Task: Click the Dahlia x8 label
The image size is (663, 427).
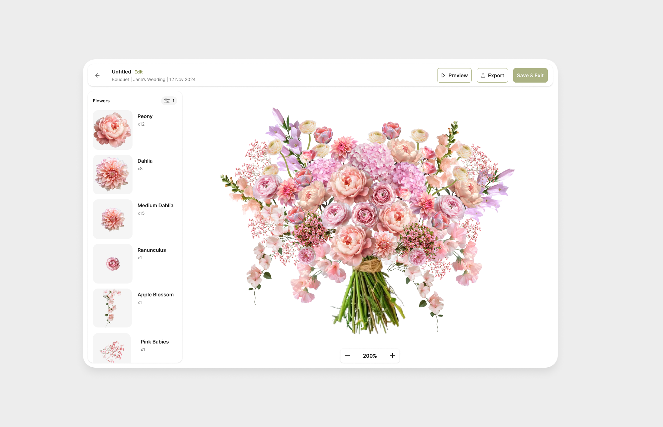Action: (x=145, y=165)
